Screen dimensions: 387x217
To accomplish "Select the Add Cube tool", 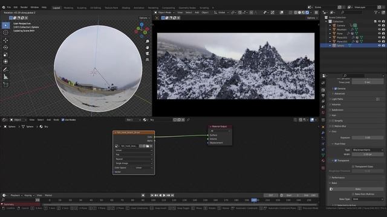I will click(5, 84).
